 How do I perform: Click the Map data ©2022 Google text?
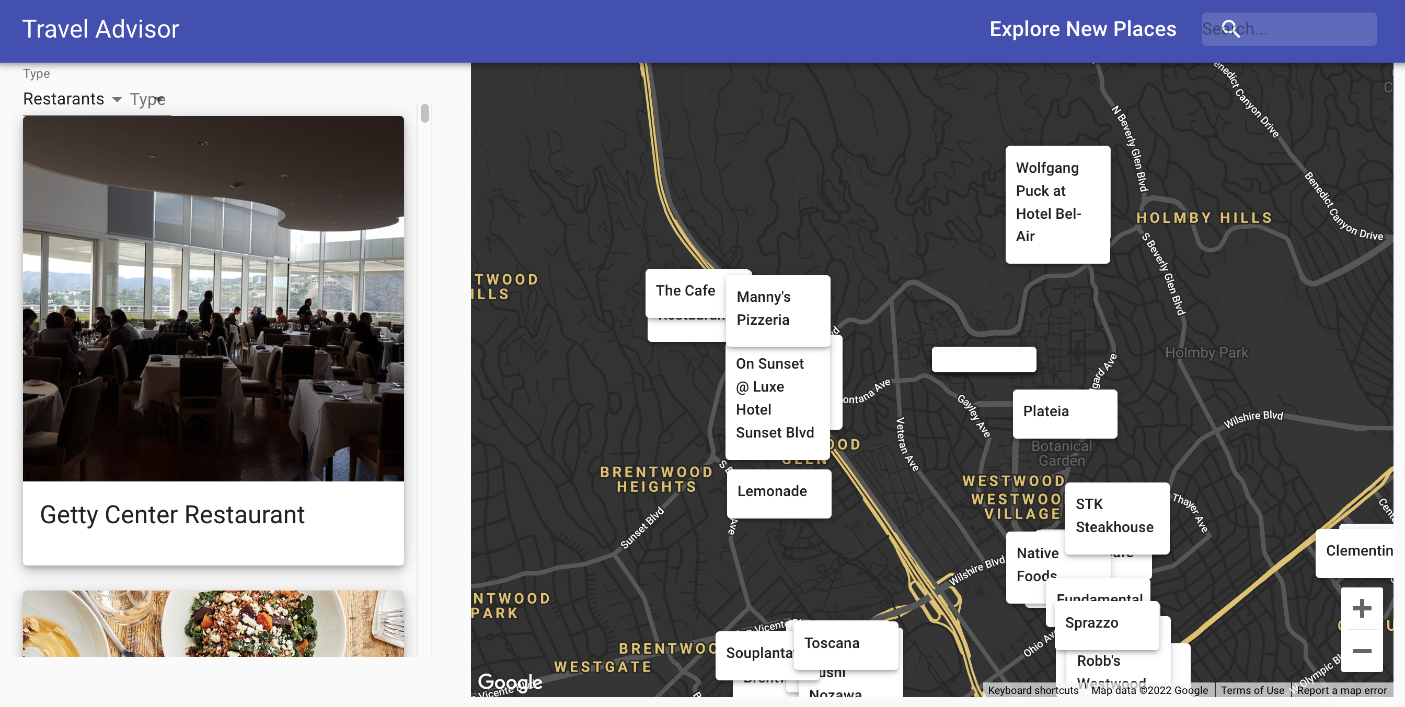pos(1149,690)
